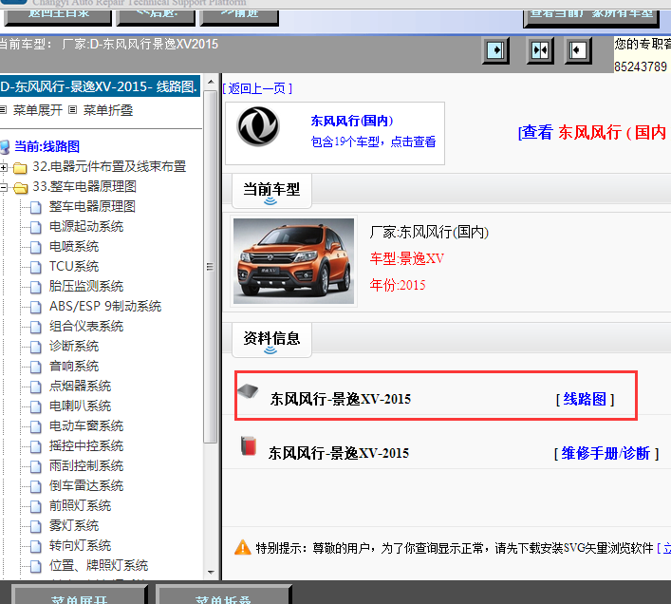Click the warning triangle icon by 特别提示
The height and width of the screenshot is (604, 671).
pos(243,547)
